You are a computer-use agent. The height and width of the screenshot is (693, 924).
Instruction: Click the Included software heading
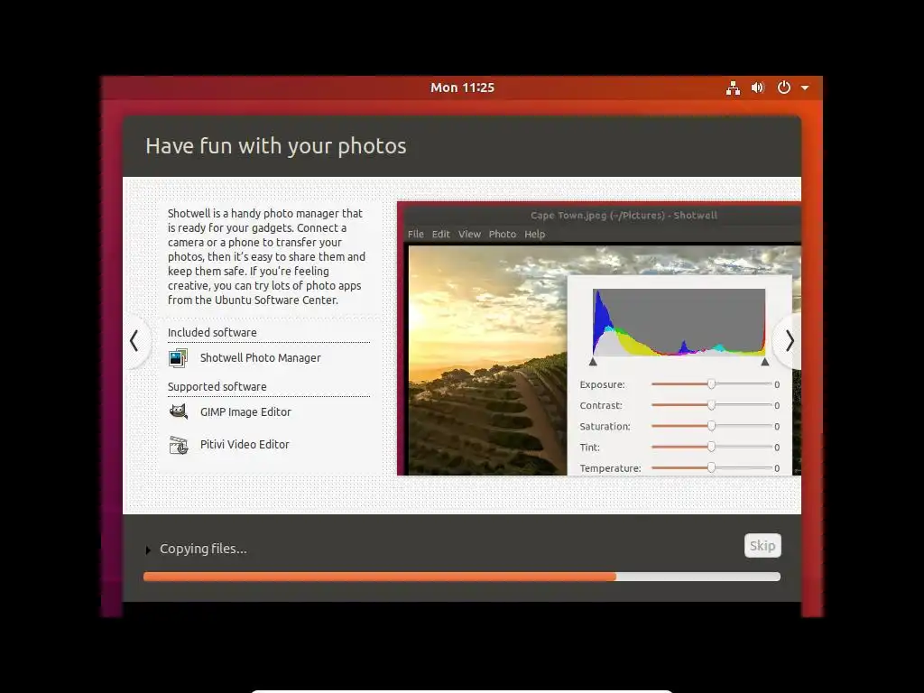212,332
